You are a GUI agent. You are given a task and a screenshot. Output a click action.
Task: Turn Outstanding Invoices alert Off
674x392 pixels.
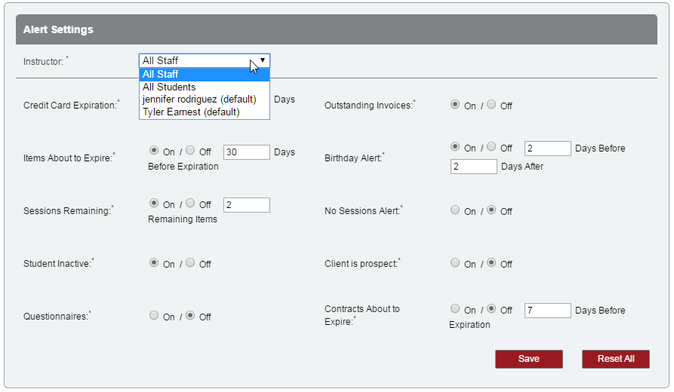pos(491,105)
